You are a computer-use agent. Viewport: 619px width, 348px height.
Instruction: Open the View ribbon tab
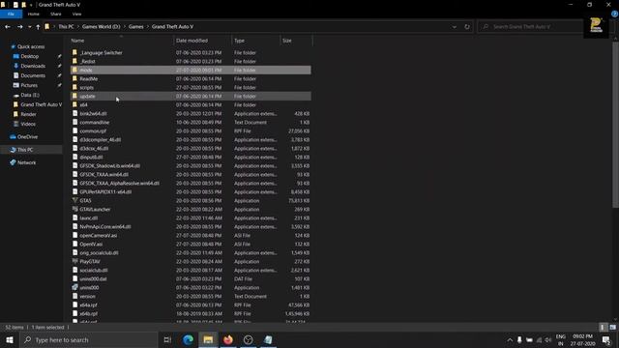(76, 14)
